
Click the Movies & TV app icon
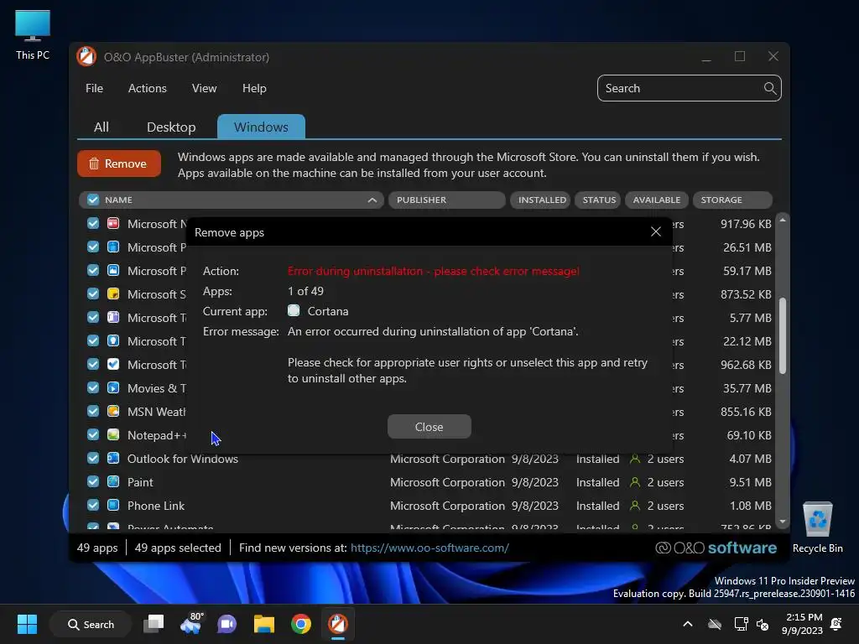tap(113, 387)
